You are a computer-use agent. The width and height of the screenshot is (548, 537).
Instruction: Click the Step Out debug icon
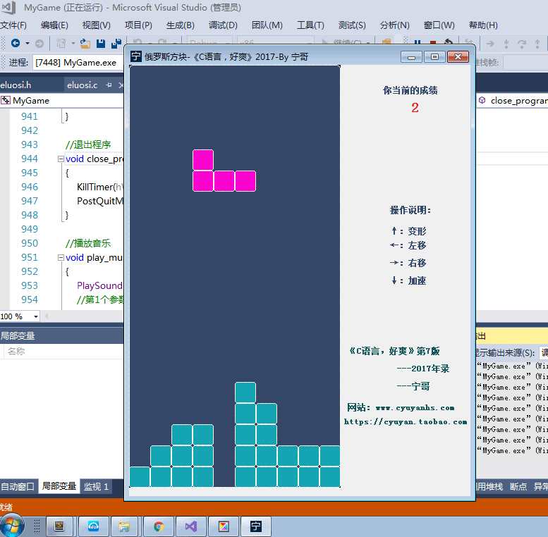pyautogui.click(x=537, y=44)
